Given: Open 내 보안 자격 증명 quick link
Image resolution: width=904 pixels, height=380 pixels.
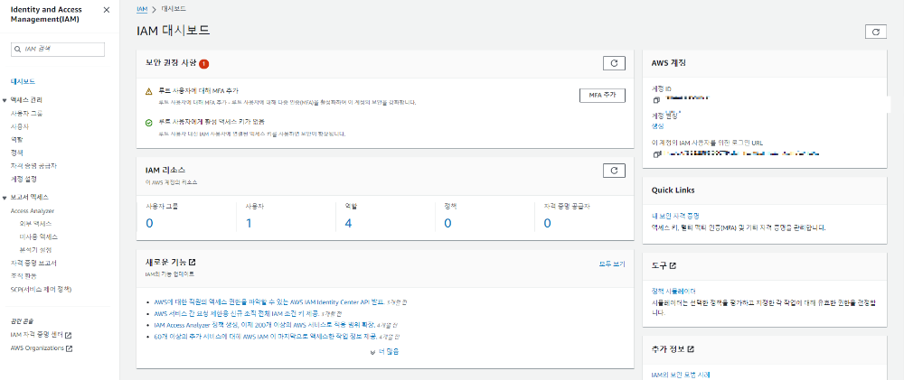Looking at the screenshot, I should point(675,216).
